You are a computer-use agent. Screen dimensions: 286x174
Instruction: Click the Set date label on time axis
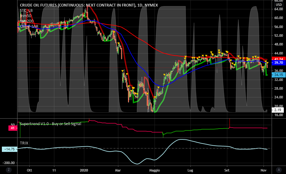point(227,170)
